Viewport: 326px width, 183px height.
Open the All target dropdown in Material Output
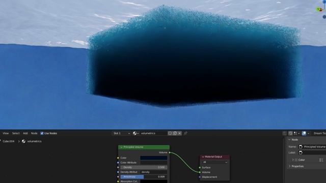coord(215,162)
